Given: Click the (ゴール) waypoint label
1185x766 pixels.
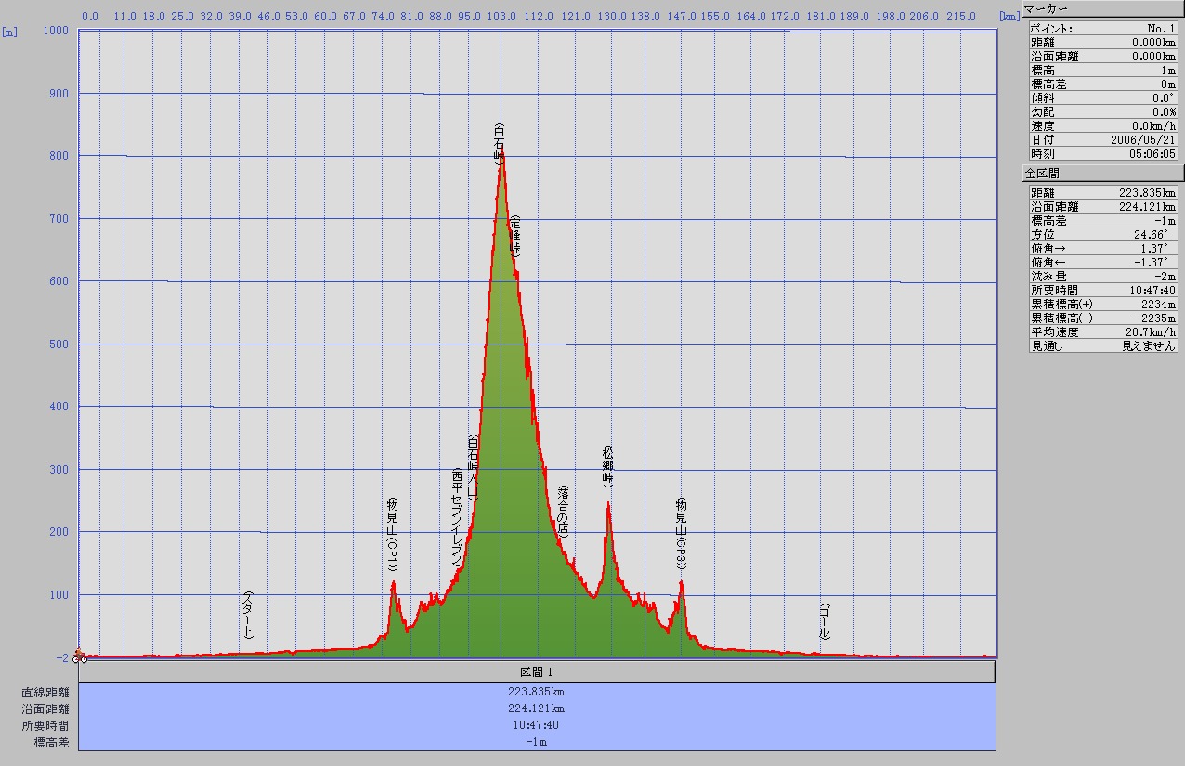Looking at the screenshot, I should 825,620.
